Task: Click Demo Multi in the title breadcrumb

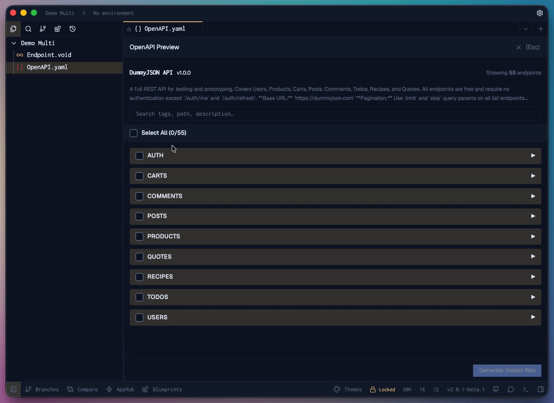Action: click(60, 13)
